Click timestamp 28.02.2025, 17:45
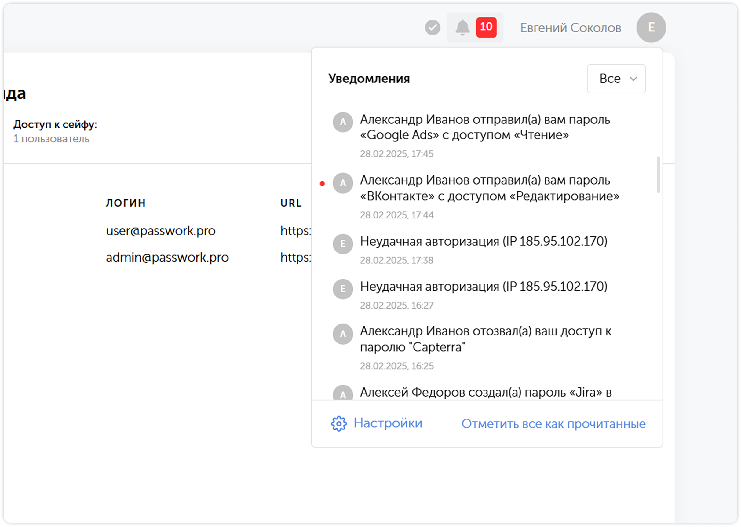This screenshot has width=741, height=527. point(396,154)
